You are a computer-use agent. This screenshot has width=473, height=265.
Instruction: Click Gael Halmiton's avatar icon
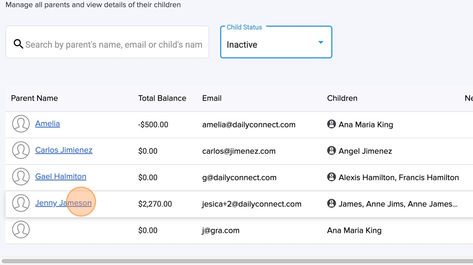(21, 177)
